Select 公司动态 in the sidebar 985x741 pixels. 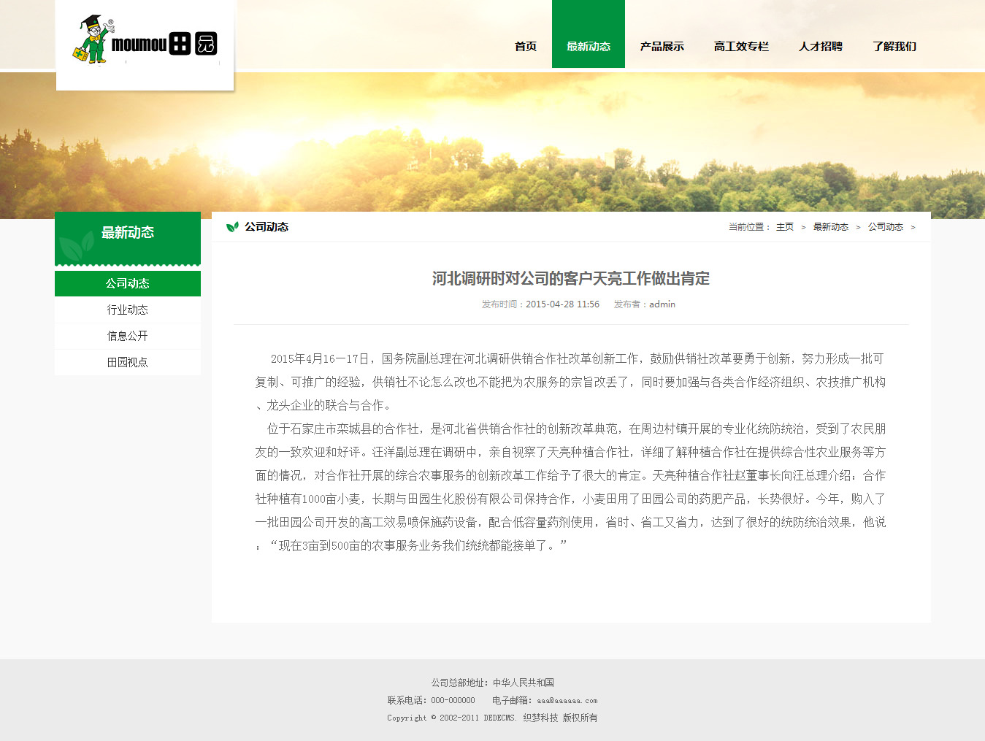point(128,283)
